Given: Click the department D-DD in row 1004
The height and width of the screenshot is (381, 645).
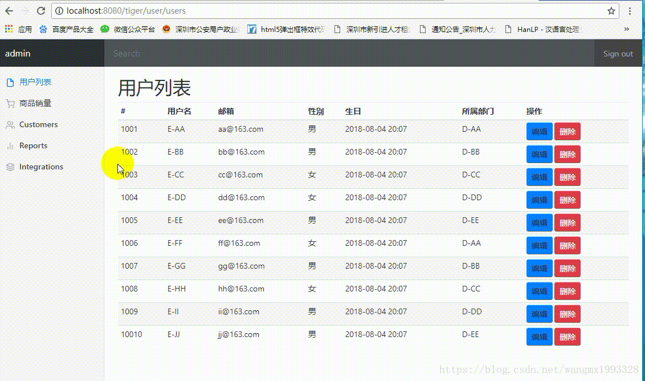Looking at the screenshot, I should (x=472, y=197).
